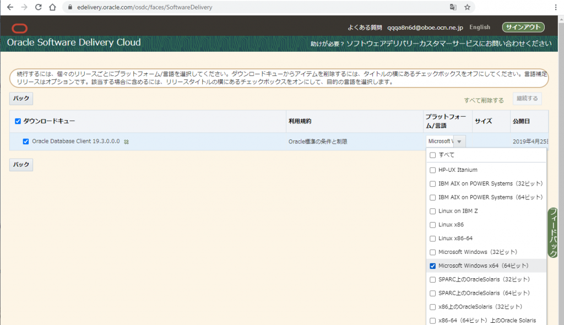This screenshot has width=564, height=325.
Task: Reload the page with refresh icon
Action: 38,7
